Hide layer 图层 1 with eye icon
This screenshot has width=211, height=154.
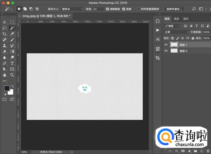coord(166,45)
